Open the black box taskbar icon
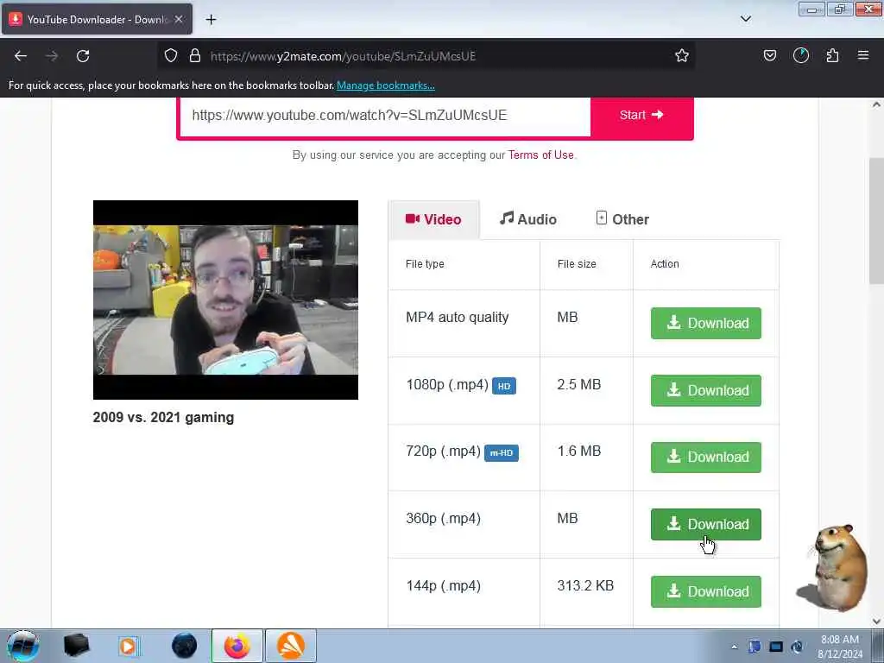884x663 pixels. tap(77, 646)
